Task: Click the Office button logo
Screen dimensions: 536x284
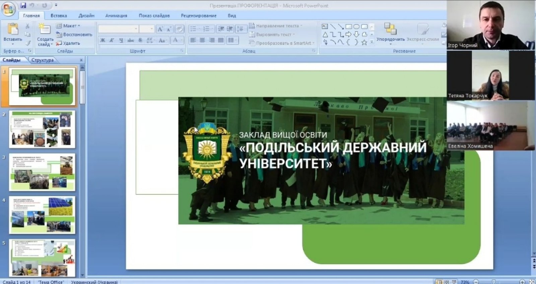Action: (8, 9)
